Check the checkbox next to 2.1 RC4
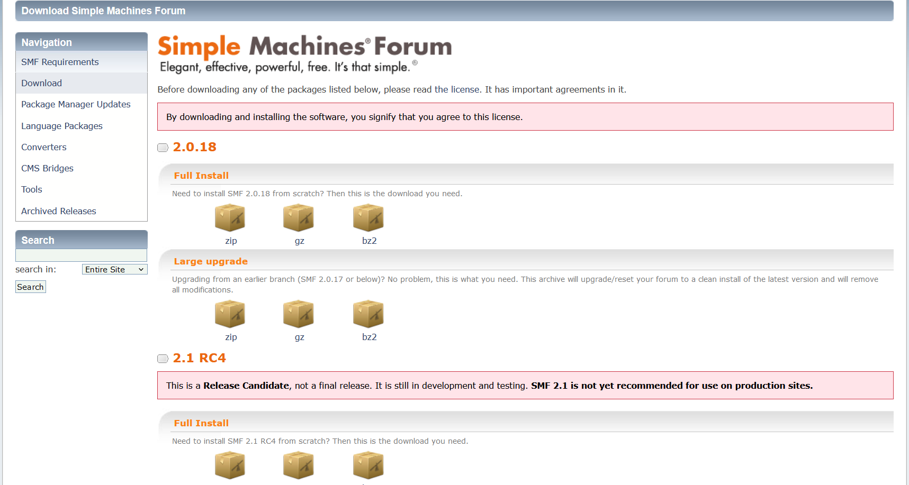 [162, 359]
